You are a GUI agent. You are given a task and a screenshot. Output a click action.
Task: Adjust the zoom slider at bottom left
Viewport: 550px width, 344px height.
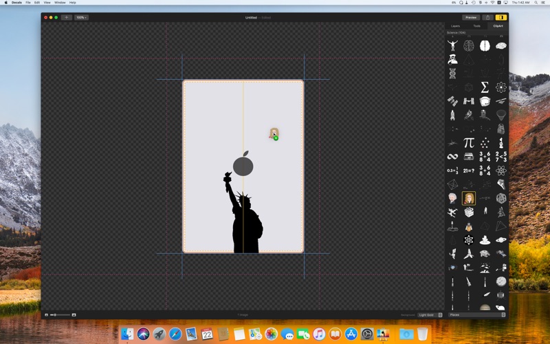[59, 315]
